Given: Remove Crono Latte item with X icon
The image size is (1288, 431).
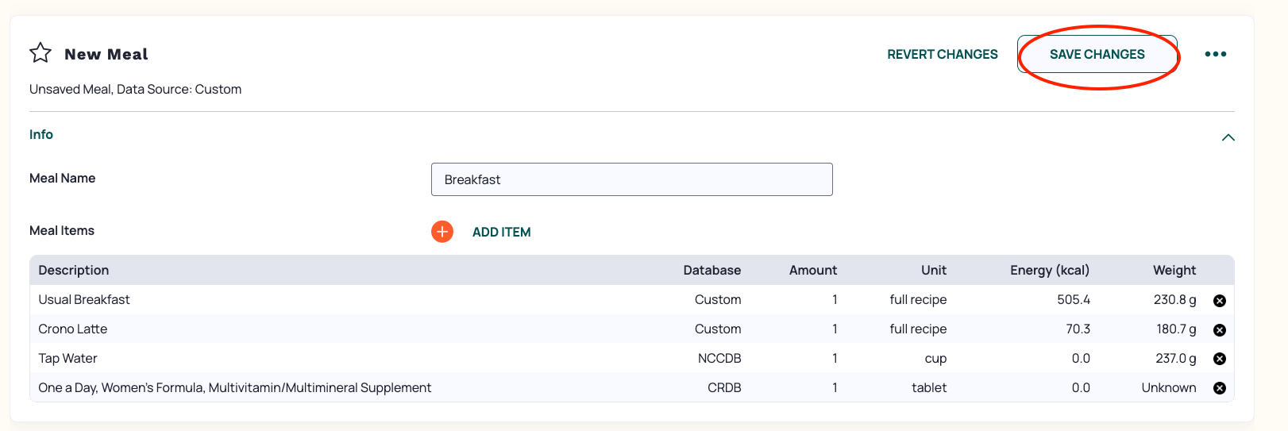Looking at the screenshot, I should point(1220,330).
